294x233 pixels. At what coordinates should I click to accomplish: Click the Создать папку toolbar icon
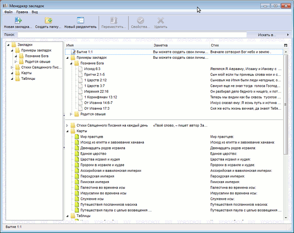[x=48, y=20]
